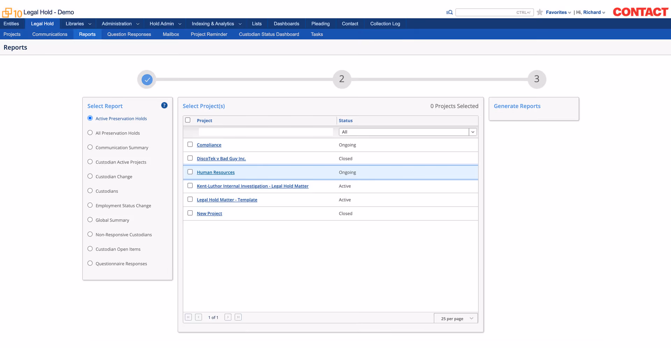The image size is (671, 348).
Task: Click the completed step one checkmark circle
Action: 147,80
